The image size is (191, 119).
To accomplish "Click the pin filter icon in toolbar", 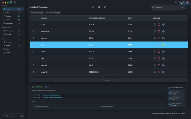I will [99, 7].
